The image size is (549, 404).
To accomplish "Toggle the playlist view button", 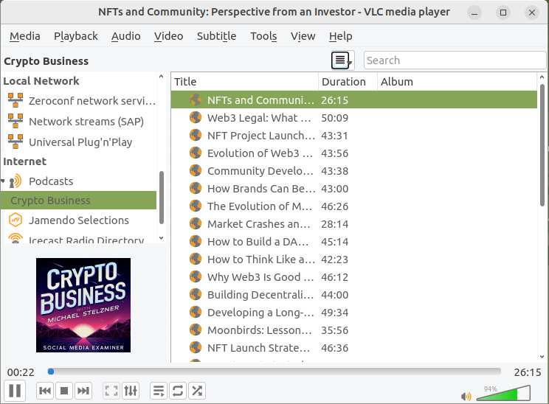I will 159,390.
